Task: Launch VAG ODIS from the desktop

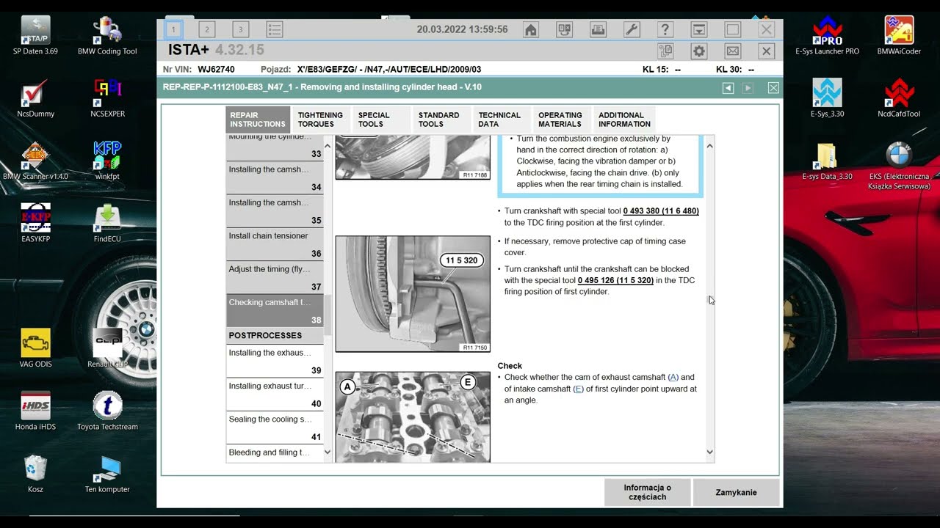Action: click(x=35, y=348)
